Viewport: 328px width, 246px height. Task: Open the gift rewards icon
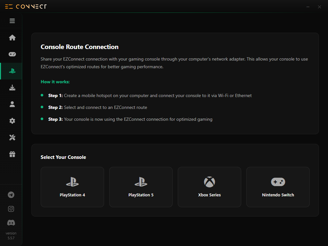(12, 154)
